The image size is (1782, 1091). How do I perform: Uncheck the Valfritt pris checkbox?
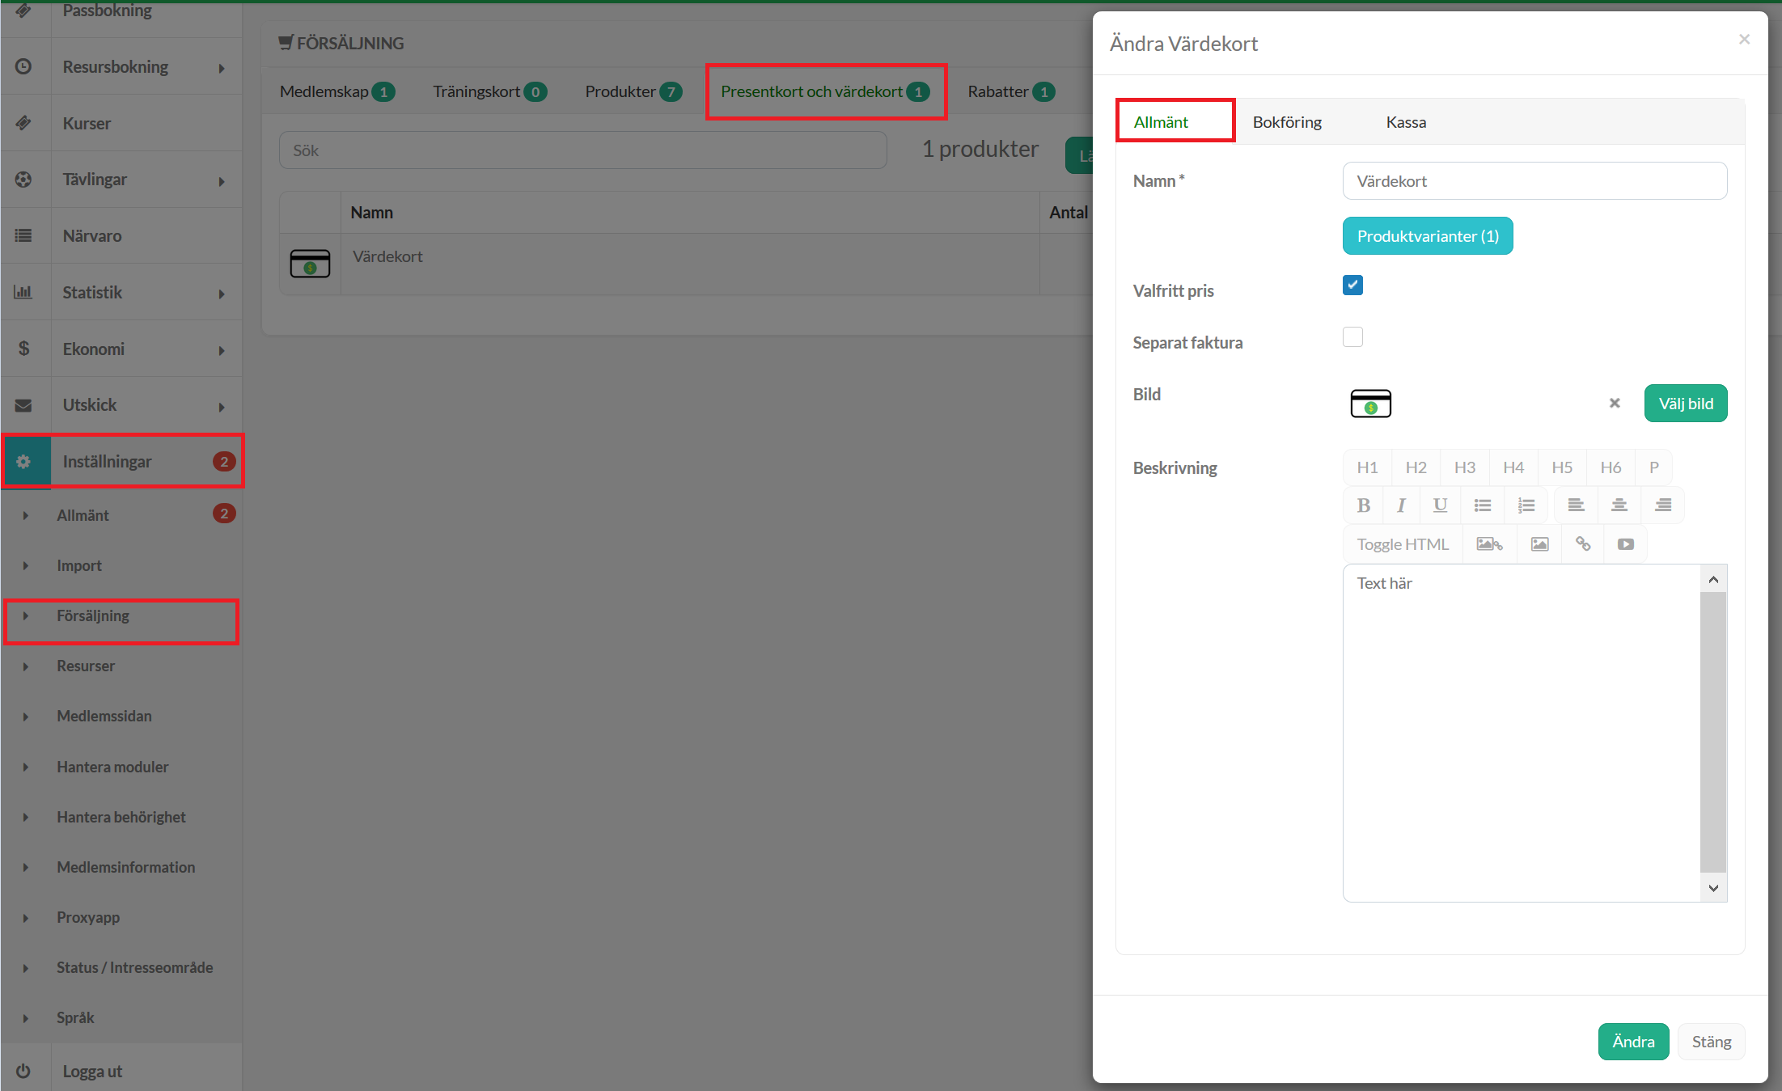tap(1352, 285)
